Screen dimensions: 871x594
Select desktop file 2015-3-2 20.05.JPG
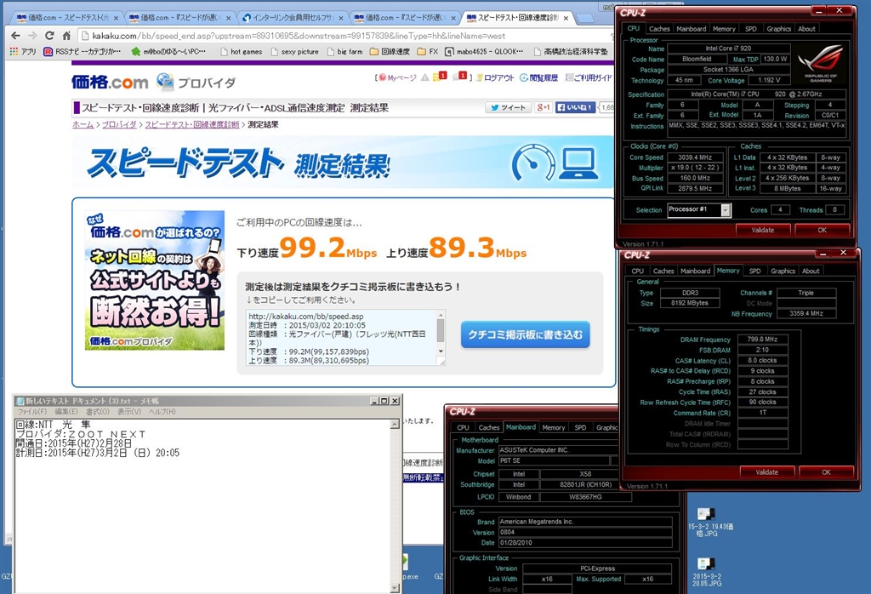707,573
